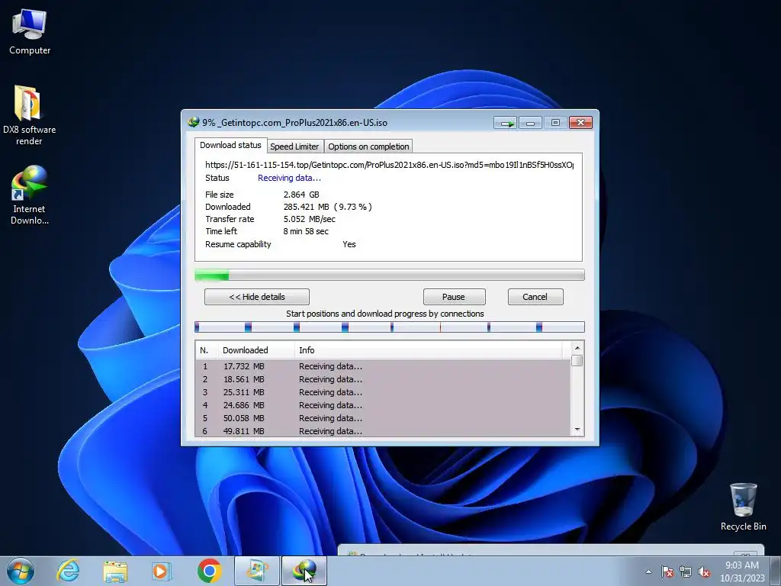This screenshot has width=781, height=586.
Task: Select connection row with 49.811 MB
Action: coord(383,431)
